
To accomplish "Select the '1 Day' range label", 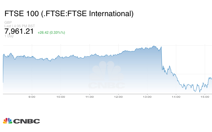I will point(9,36).
